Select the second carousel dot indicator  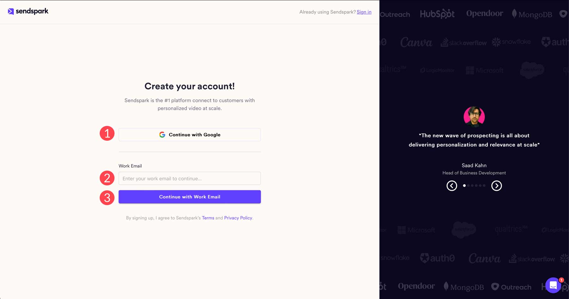(x=468, y=185)
